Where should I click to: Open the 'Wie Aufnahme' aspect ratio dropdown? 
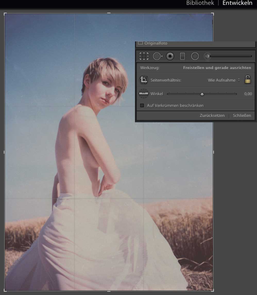224,80
